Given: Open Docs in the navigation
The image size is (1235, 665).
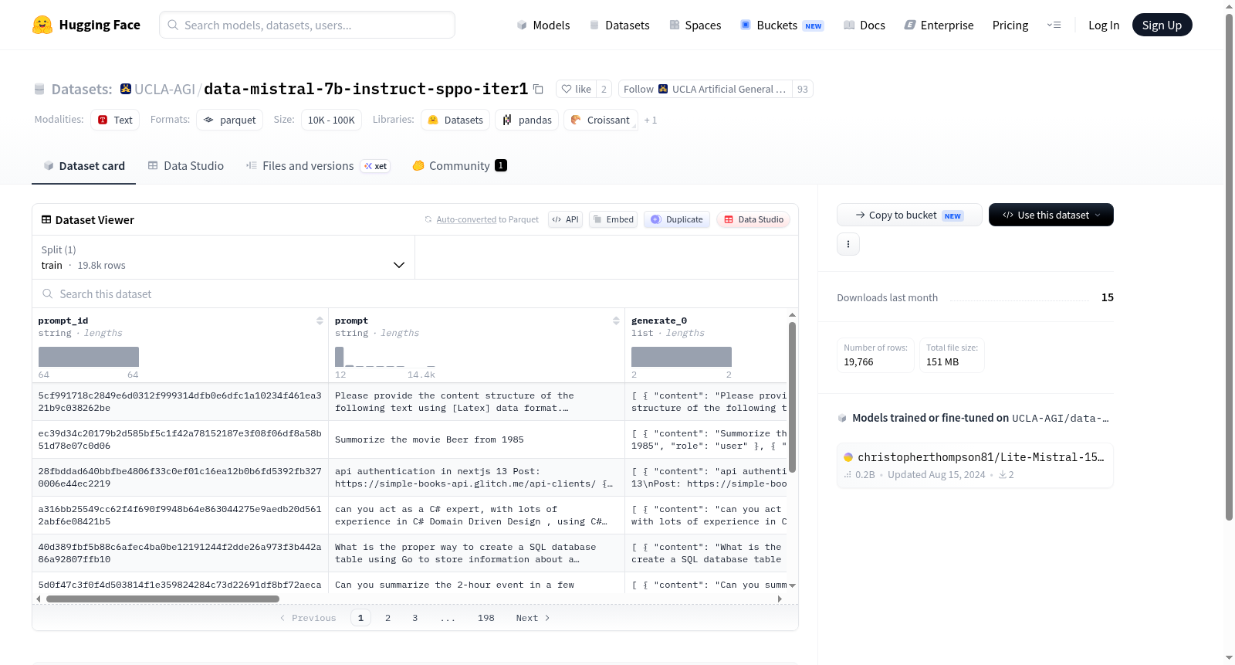Looking at the screenshot, I should click(864, 25).
